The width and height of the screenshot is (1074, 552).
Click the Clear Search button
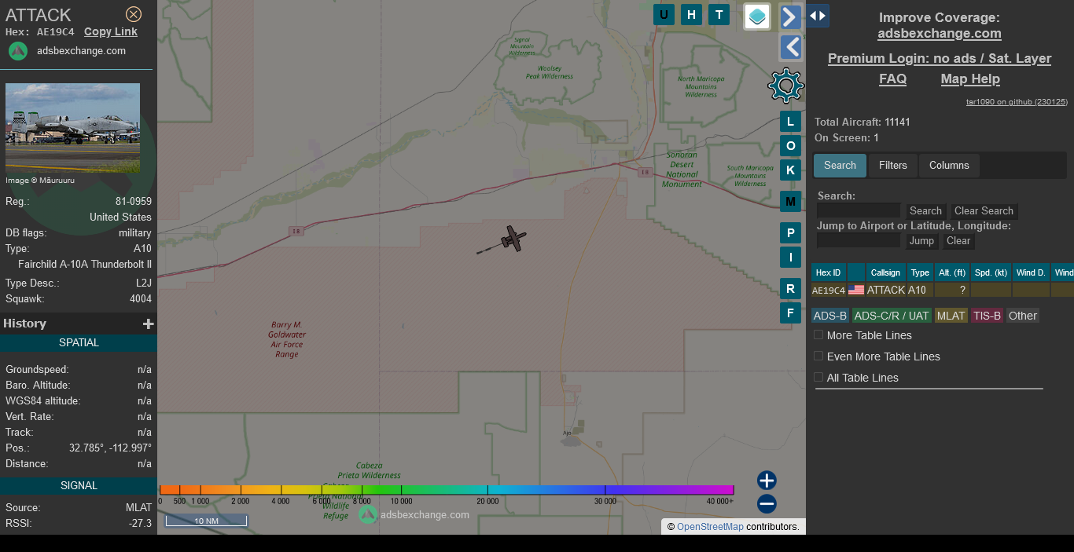click(984, 211)
